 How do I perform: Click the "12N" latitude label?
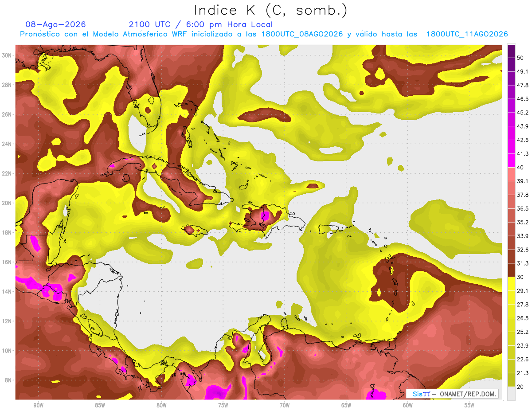click(x=7, y=321)
